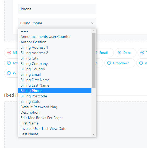Select Billing Email option
Viewport: 147px width, 148px height.
(55, 75)
